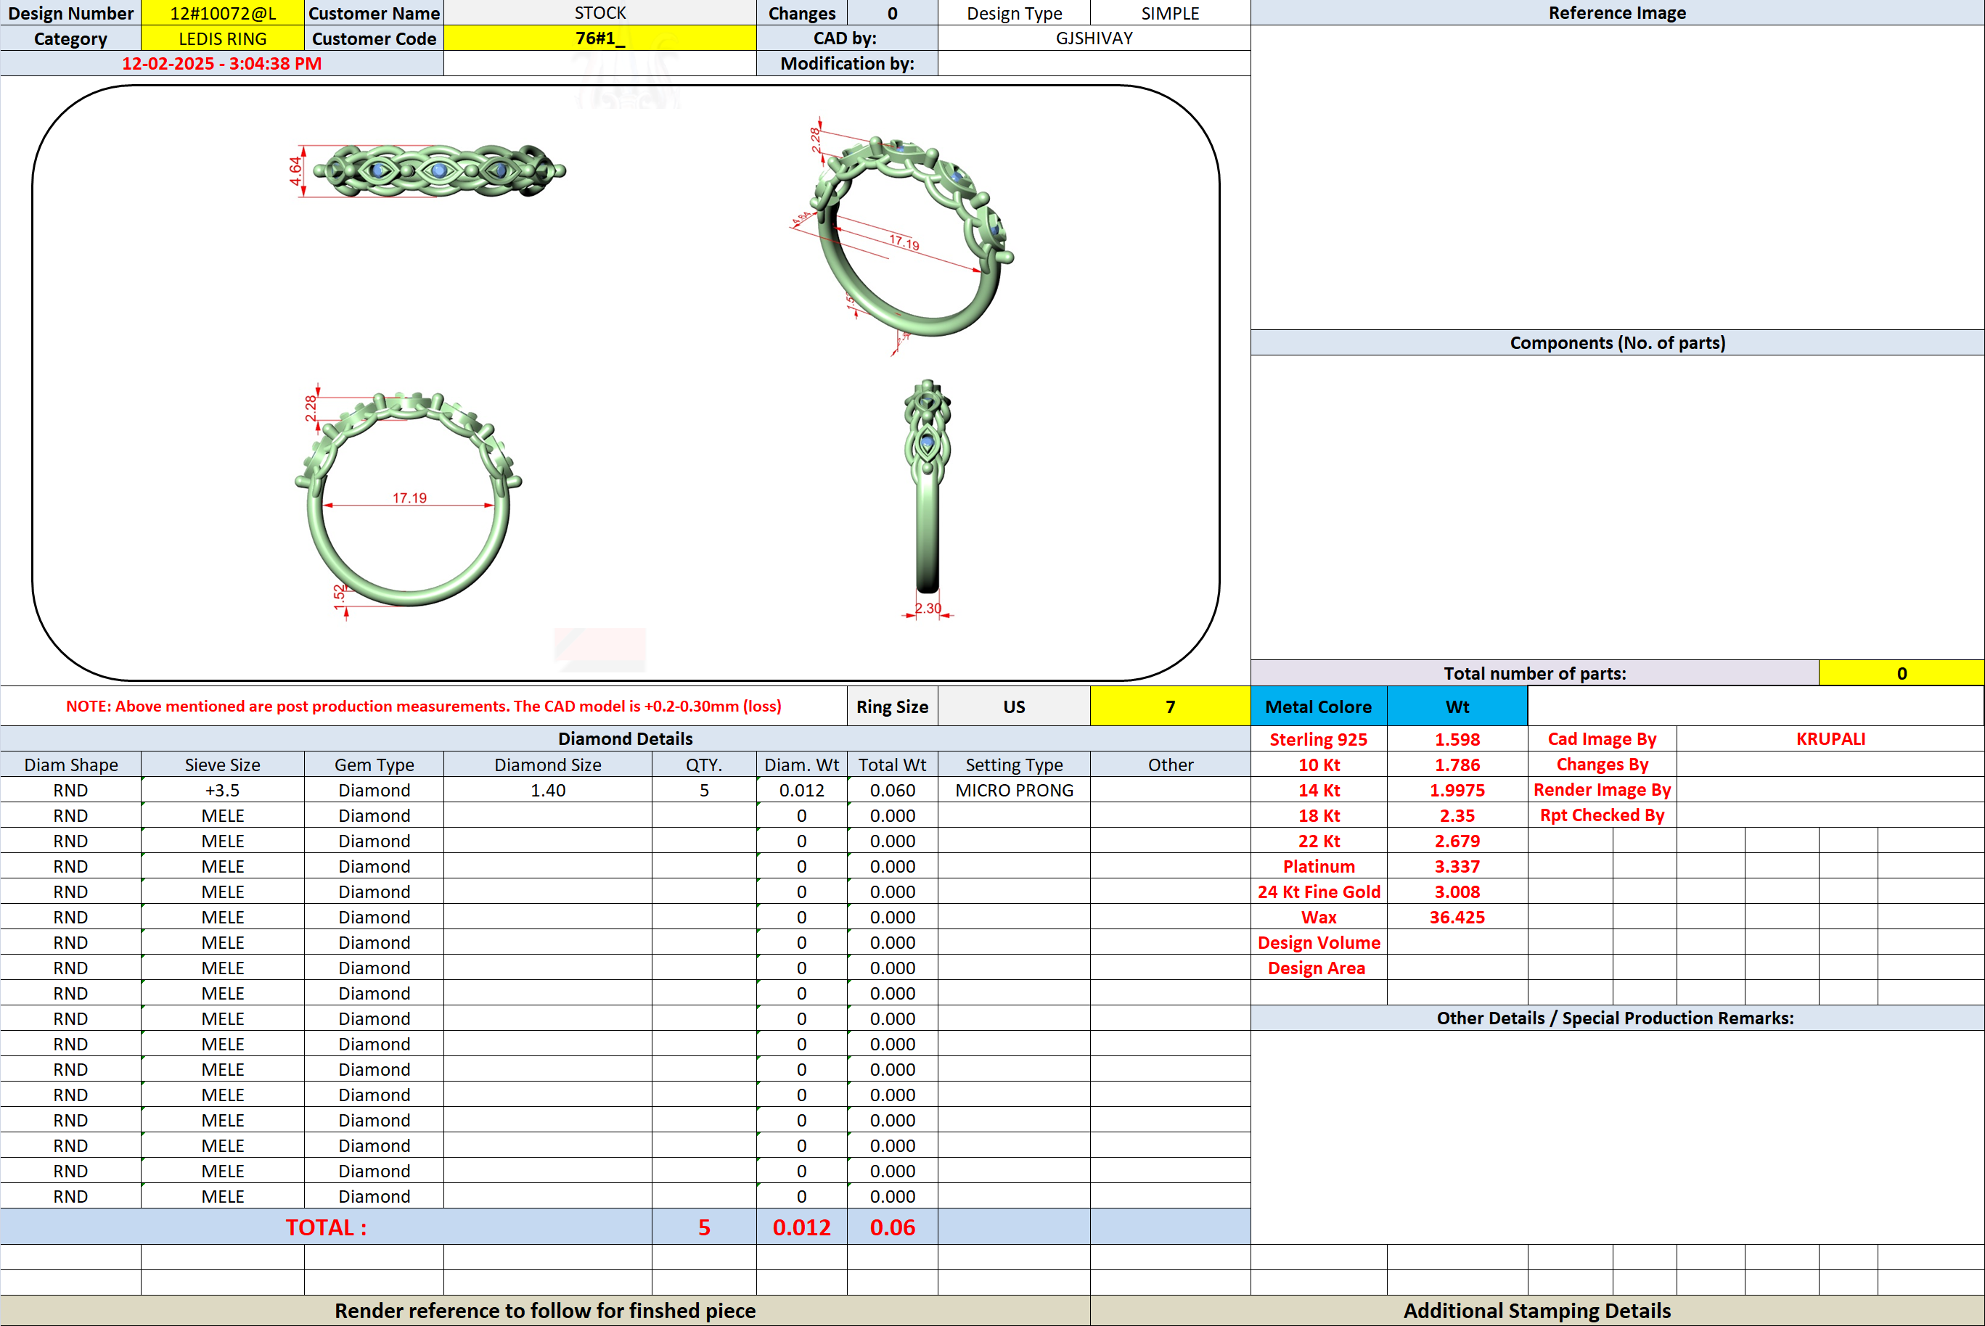Screen dimensions: 1985x1326
Task: Select the GJSHIVAY CAD by cell
Action: (1094, 38)
